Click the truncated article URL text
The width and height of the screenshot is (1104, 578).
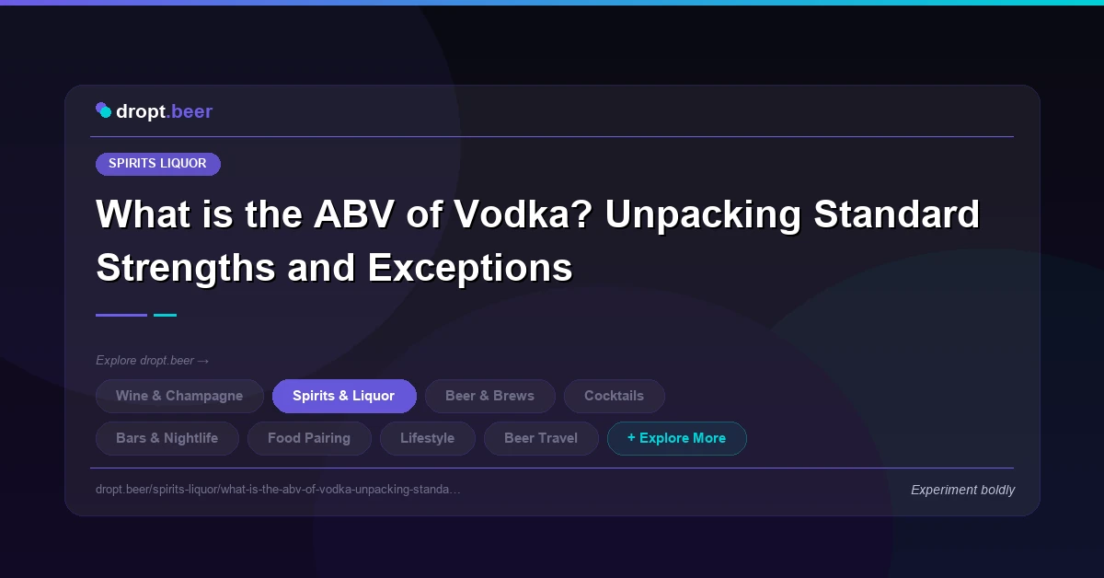pyautogui.click(x=278, y=490)
